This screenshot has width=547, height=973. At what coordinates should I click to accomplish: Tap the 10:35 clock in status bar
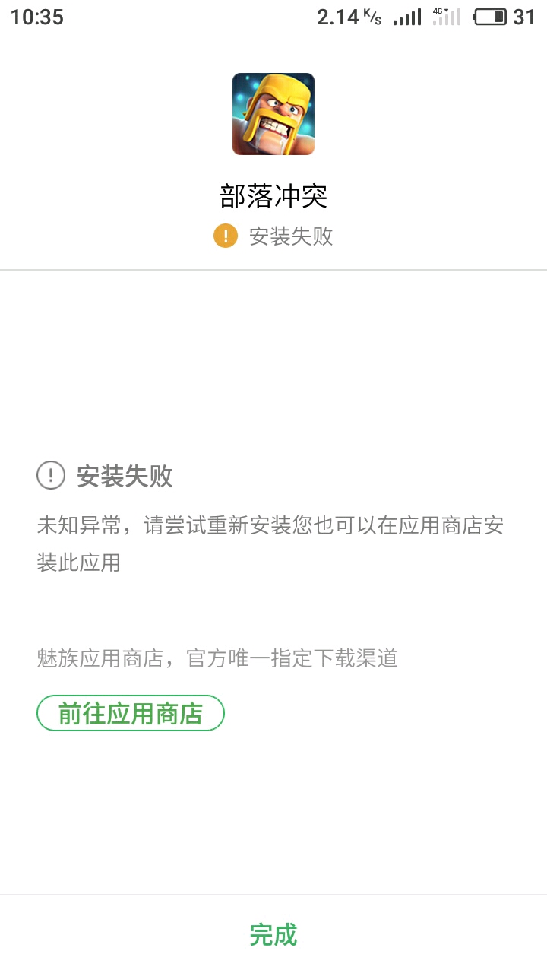tap(37, 17)
